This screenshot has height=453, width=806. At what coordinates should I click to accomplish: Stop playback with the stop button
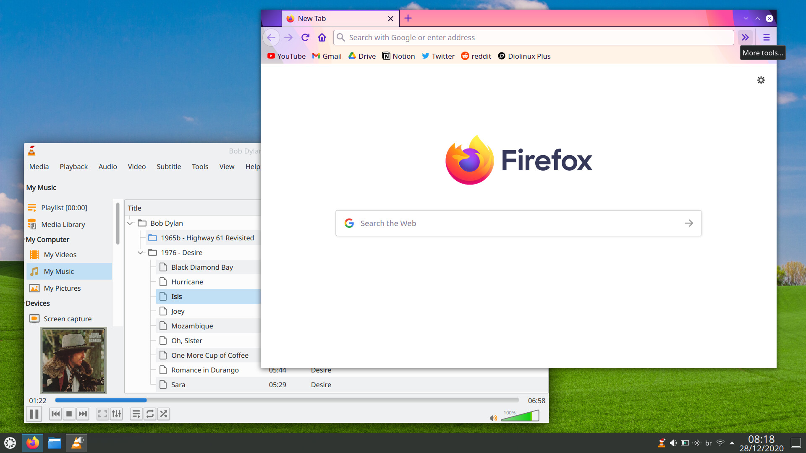[69, 414]
